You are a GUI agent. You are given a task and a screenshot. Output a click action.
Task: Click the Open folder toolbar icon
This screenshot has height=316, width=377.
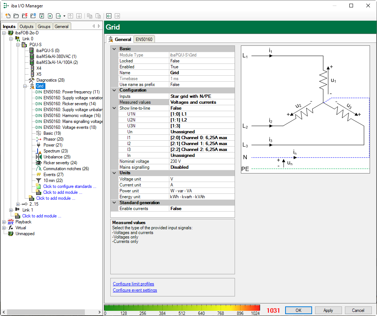[16, 16]
